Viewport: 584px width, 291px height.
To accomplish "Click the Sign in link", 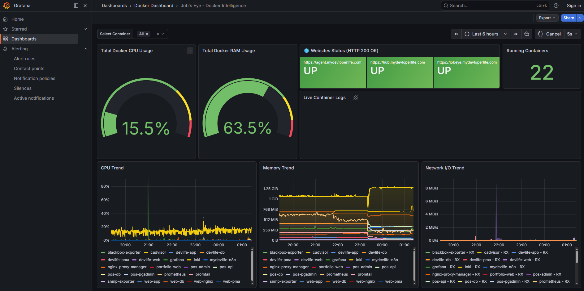I will pyautogui.click(x=574, y=6).
